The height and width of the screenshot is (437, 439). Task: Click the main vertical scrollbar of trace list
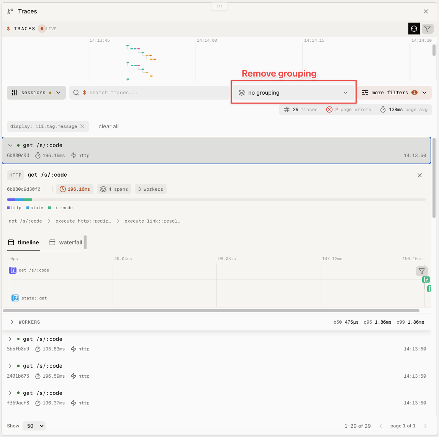tap(434, 178)
